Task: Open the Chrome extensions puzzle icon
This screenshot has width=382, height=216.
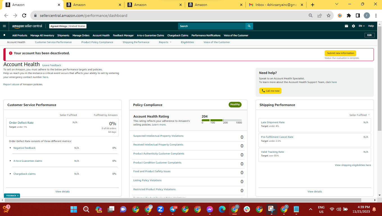Action: click(349, 16)
